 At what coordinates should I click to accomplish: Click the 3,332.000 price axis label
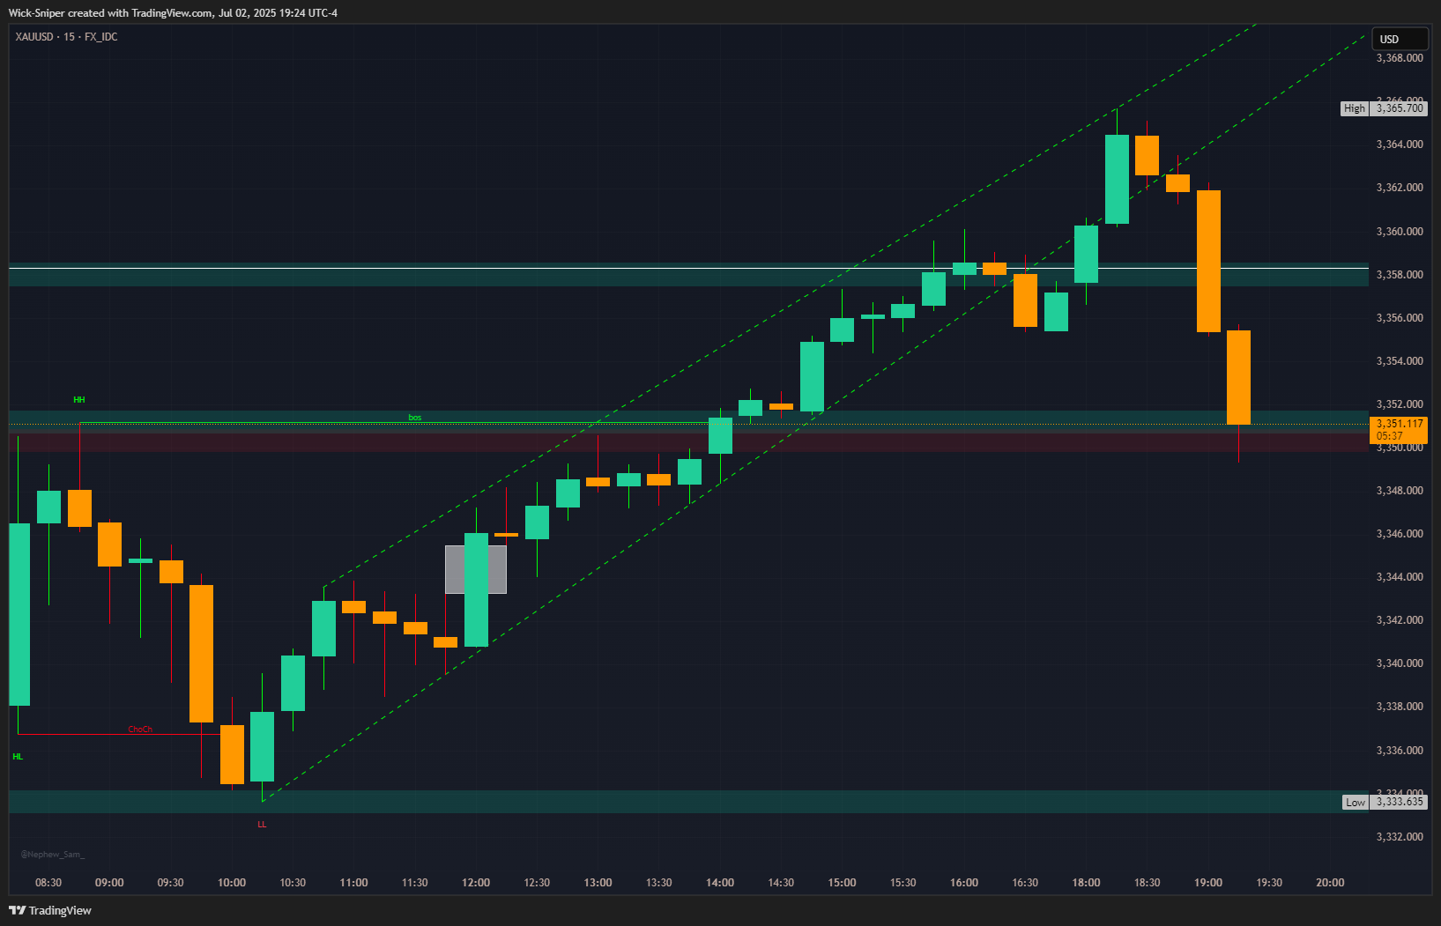pyautogui.click(x=1400, y=837)
